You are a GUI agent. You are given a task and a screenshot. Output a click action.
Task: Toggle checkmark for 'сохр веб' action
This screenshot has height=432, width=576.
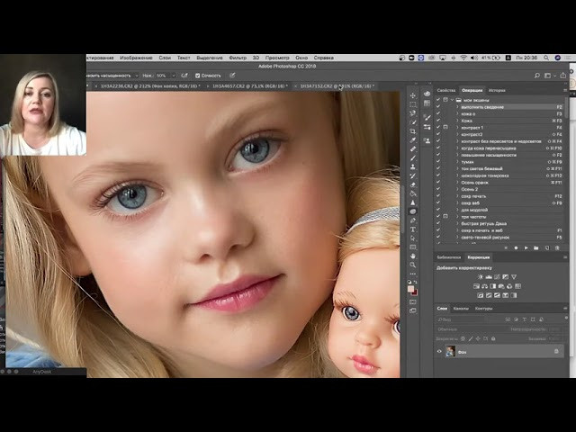[438, 202]
